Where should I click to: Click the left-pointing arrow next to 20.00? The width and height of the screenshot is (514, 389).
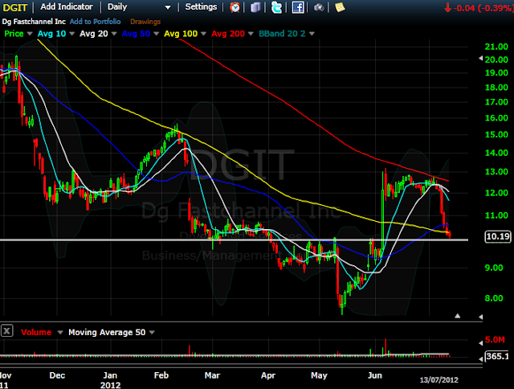(x=481, y=59)
